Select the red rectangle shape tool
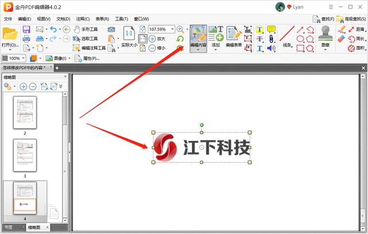 coord(300,48)
